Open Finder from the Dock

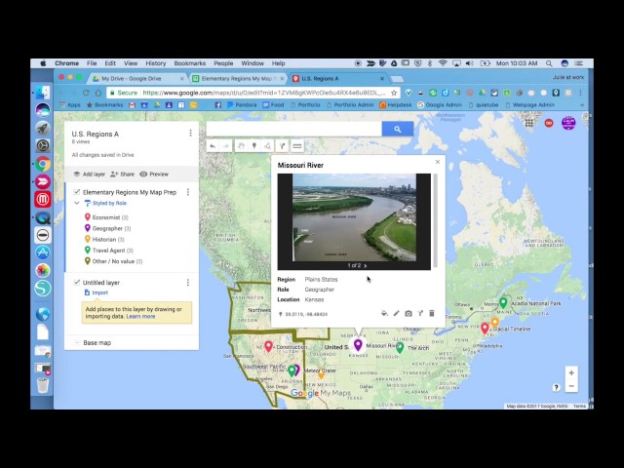pos(43,93)
